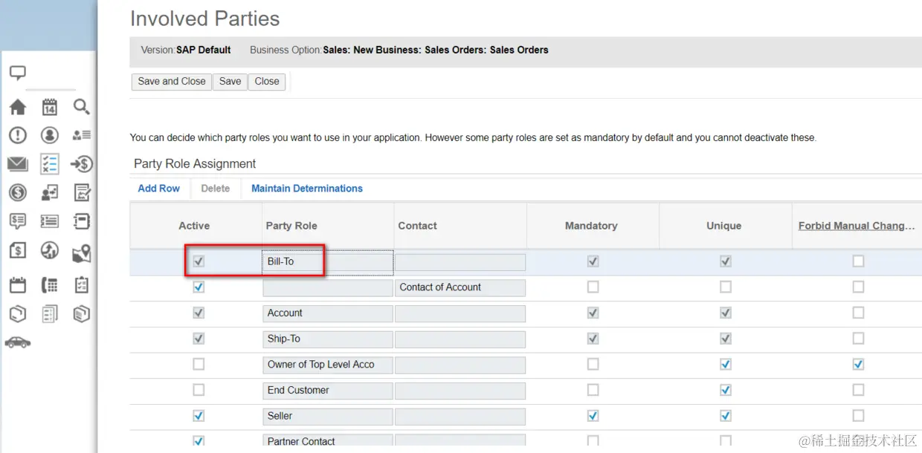Toggle Forbid Manual Change for Owner row
922x453 pixels.
(858, 365)
